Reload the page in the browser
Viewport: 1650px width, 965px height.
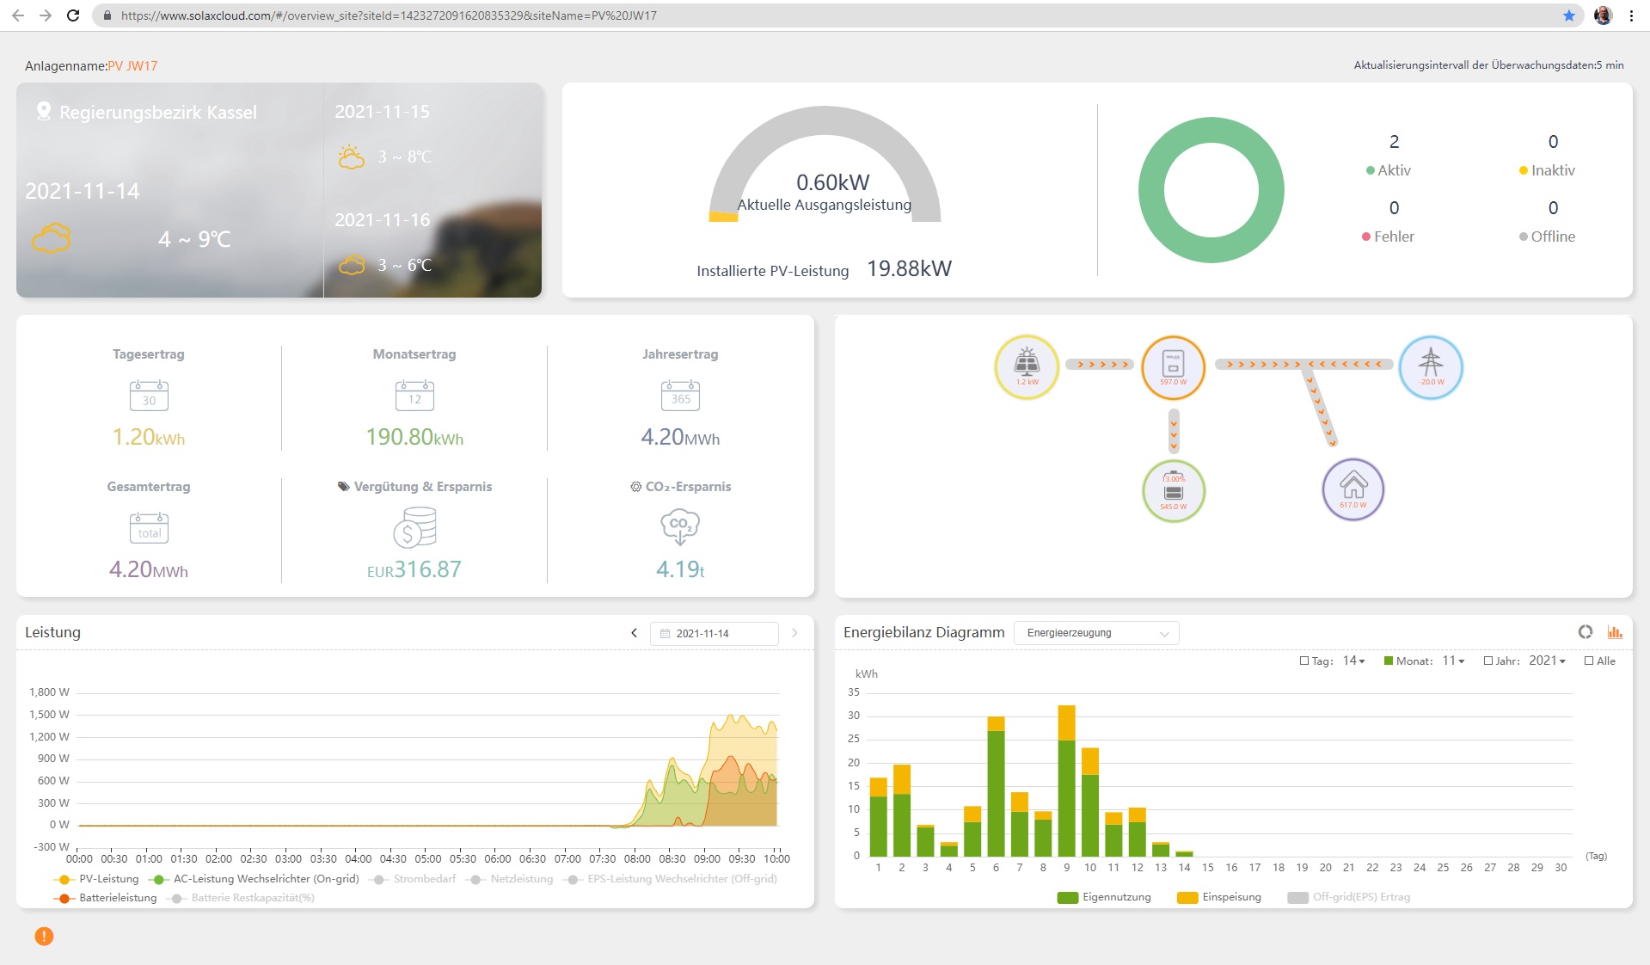click(73, 15)
